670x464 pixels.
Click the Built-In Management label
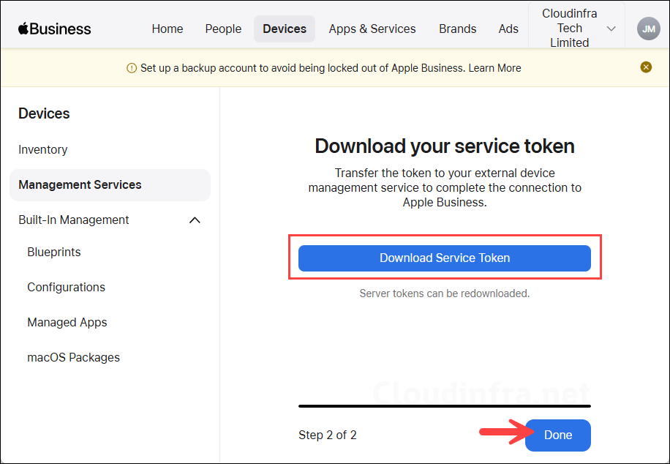73,220
